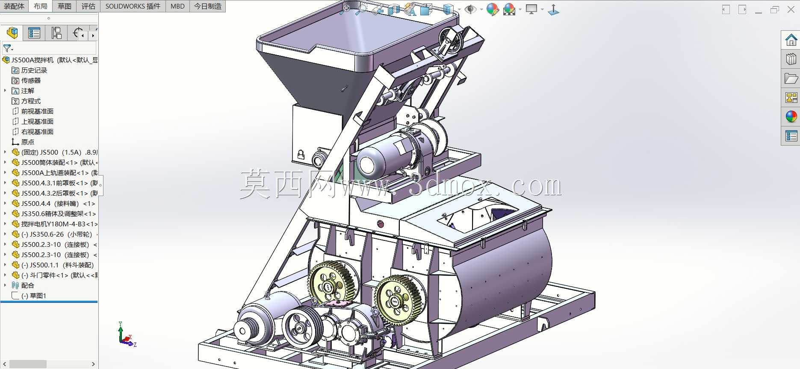Open the Display Style dropdown arrow

click(x=459, y=9)
